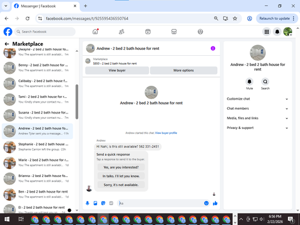The height and width of the screenshot is (225, 300).
Task: Open the Friends icon in top navigation
Action: click(122, 32)
